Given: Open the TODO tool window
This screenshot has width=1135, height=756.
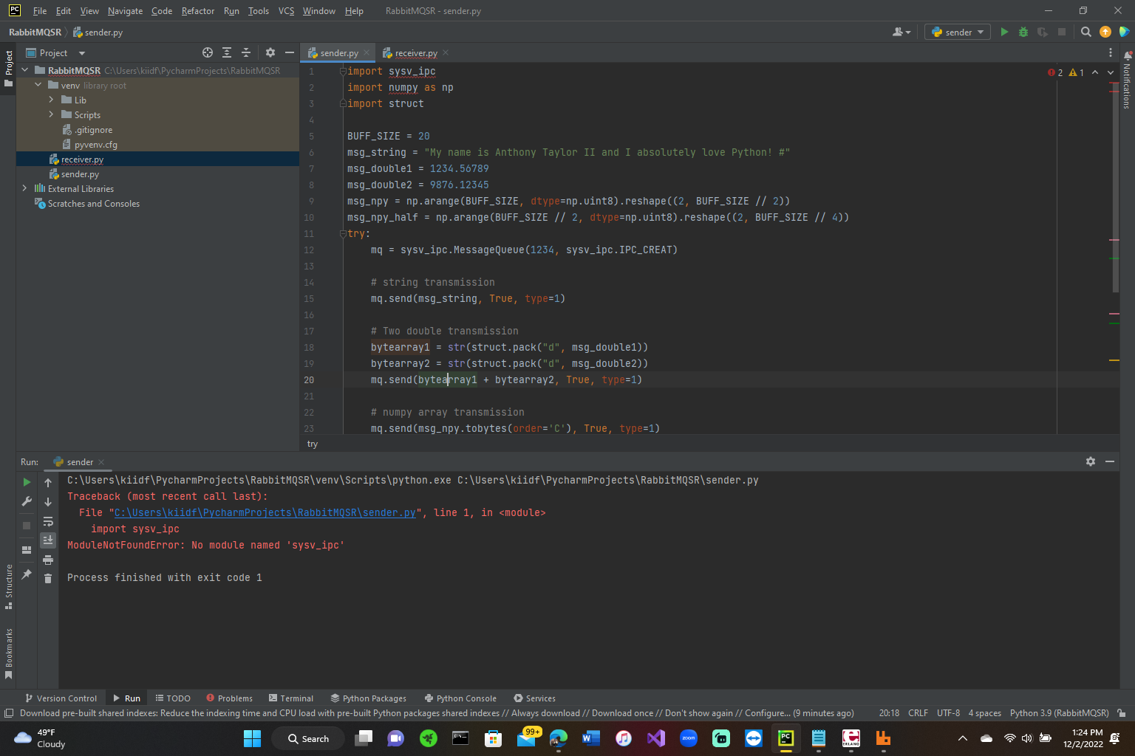Looking at the screenshot, I should (173, 698).
